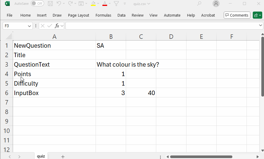Expand the Name Box dropdown arrow

29,26
